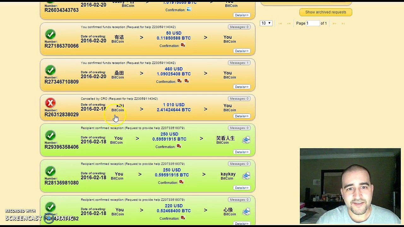Open Messages: 0 on 220 USD order

(x=239, y=200)
